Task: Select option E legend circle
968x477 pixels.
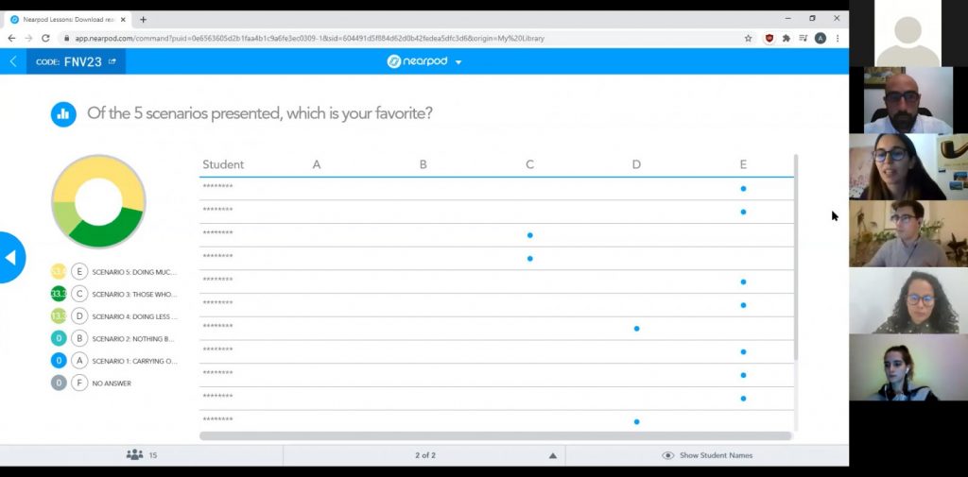Action: (x=79, y=271)
